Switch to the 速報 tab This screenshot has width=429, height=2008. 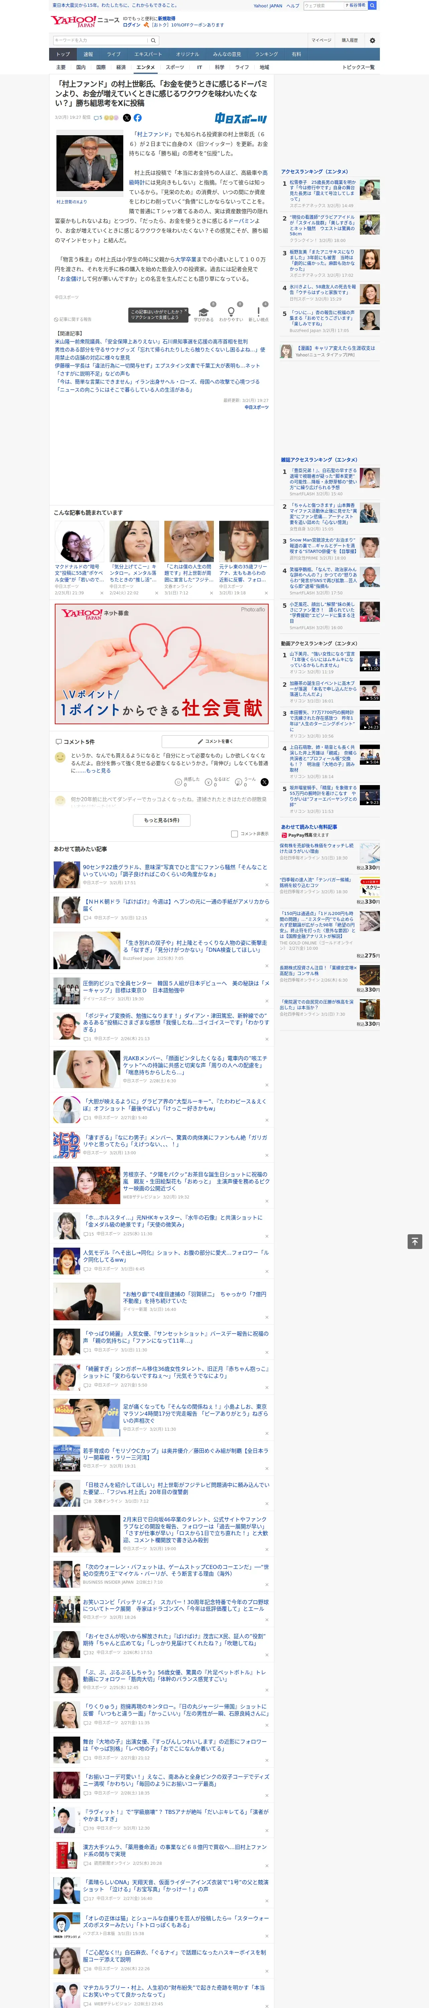(88, 55)
